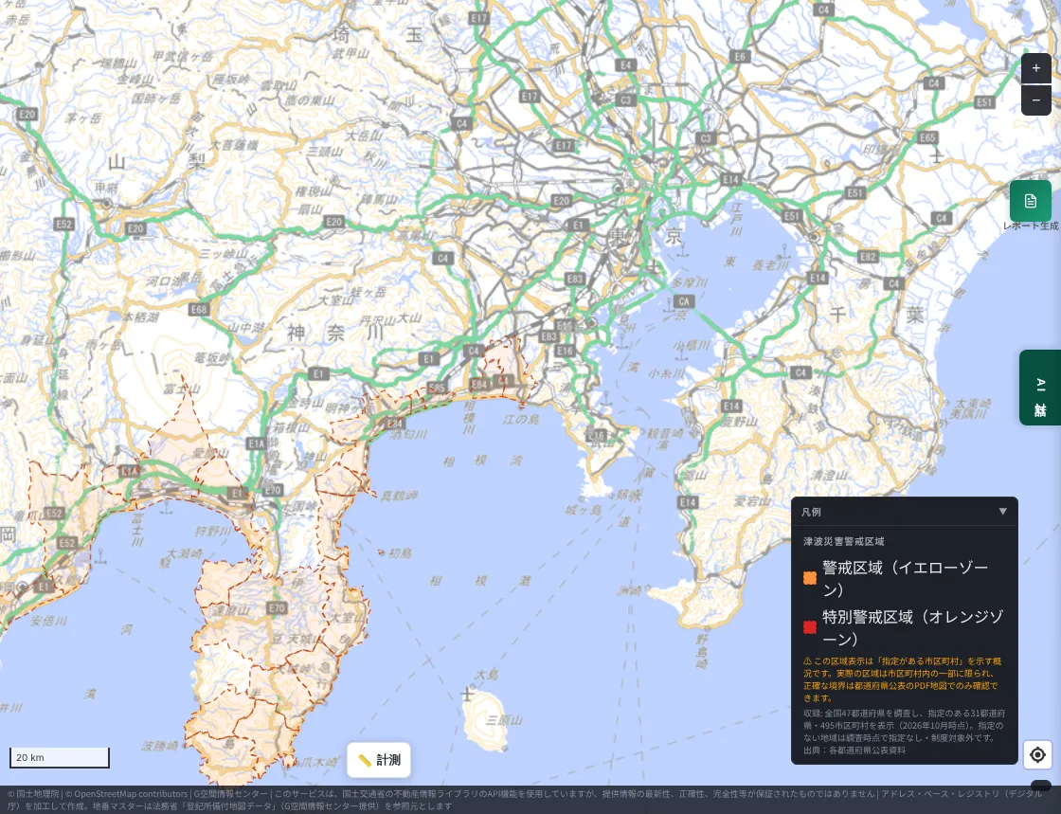Click the 波勝崎 label

click(159, 746)
